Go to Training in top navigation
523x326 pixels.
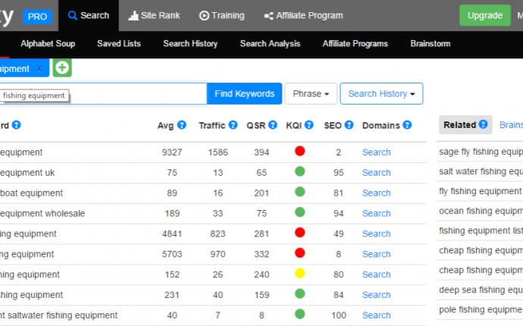pos(221,15)
